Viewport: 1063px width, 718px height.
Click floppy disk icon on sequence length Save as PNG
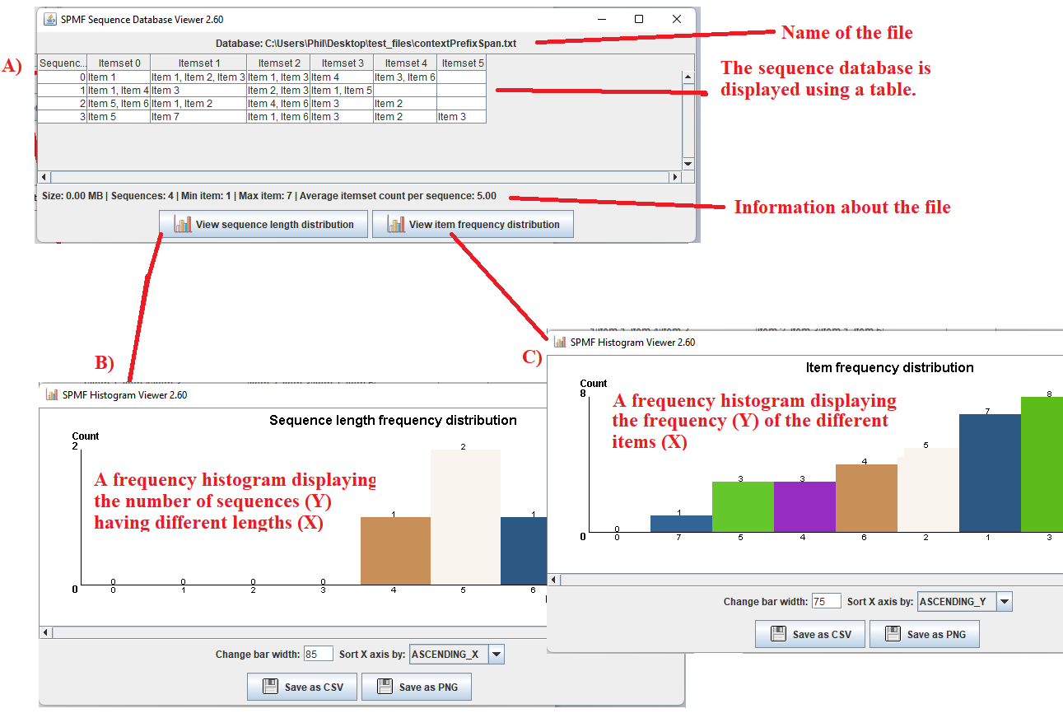(384, 687)
